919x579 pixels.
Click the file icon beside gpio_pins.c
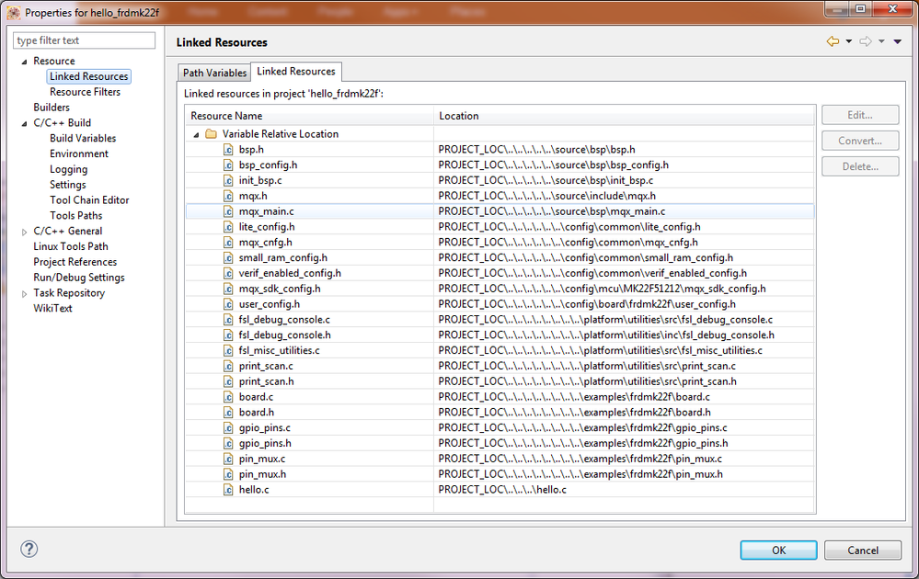228,428
